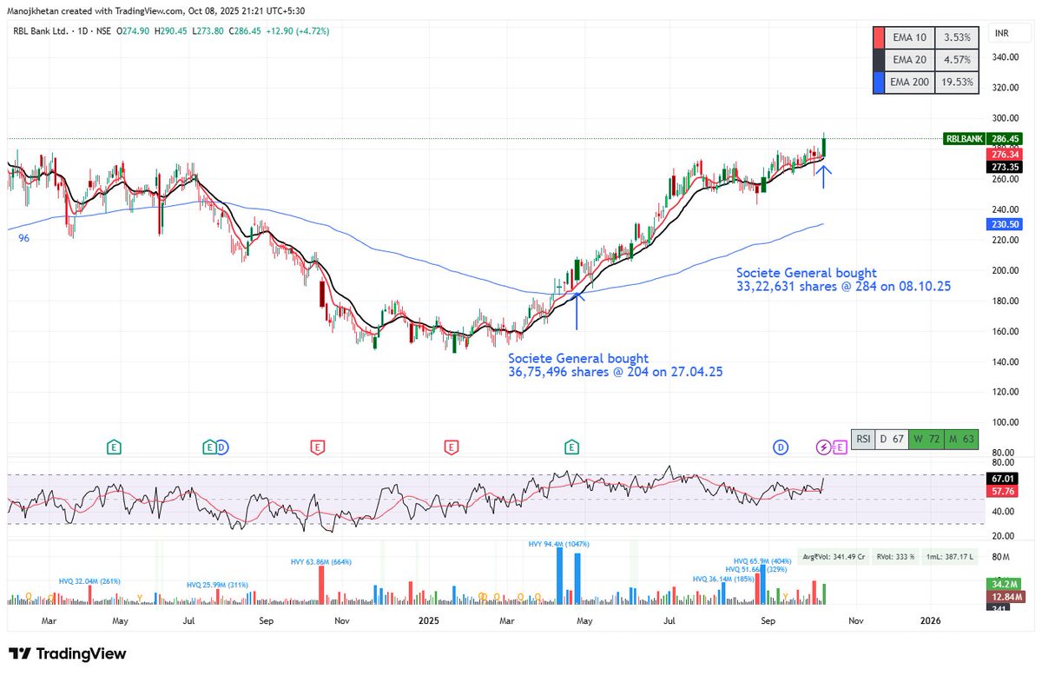Open the blue dividend marker near July 2024
The image size is (1042, 676).
[x=221, y=447]
